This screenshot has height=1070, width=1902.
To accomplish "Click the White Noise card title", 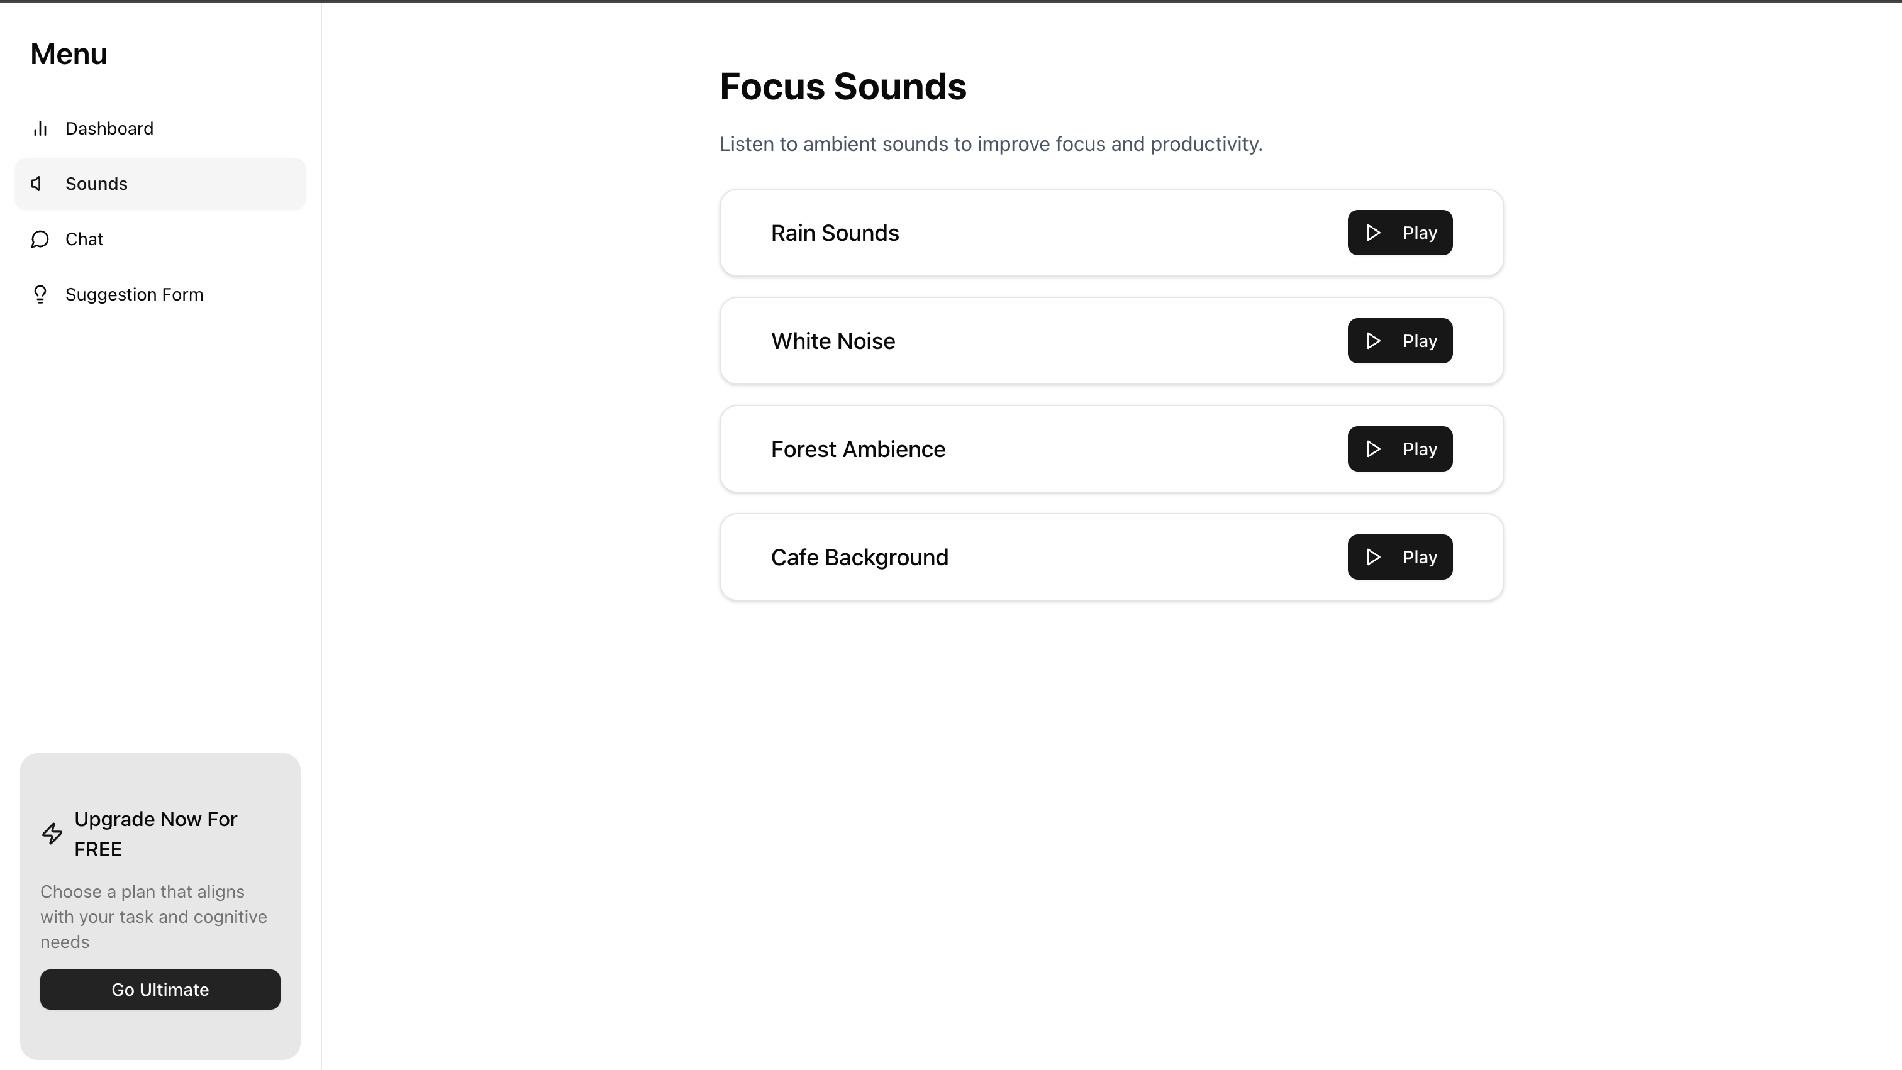I will tap(833, 341).
